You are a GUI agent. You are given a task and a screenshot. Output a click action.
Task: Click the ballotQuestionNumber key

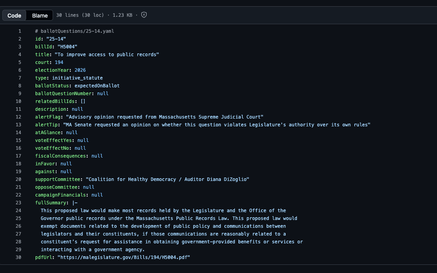pyautogui.click(x=63, y=94)
